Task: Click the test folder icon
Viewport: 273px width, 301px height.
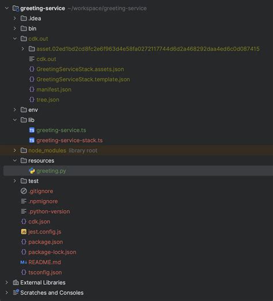Action: 24,181
